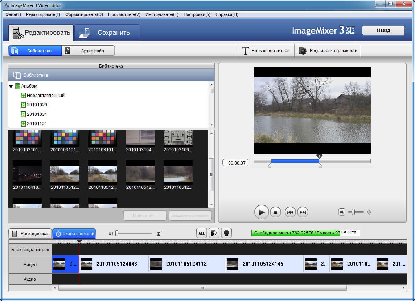The width and height of the screenshot is (415, 301).
Task: Open the Инструменты(T) menu
Action: pyautogui.click(x=162, y=14)
